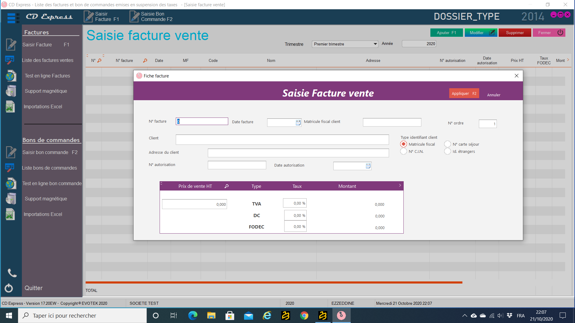Open Saisie Bon Commande F2 toolbar icon
This screenshot has width=575, height=323.
[x=134, y=16]
